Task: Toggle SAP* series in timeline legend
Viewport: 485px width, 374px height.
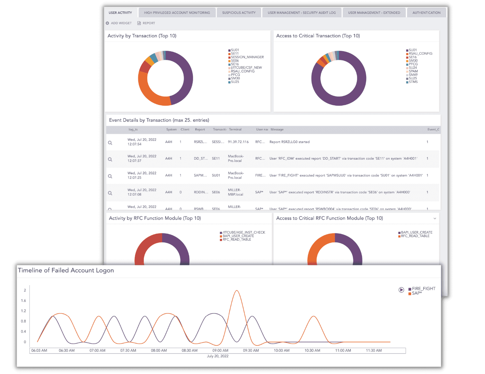Action: click(415, 293)
